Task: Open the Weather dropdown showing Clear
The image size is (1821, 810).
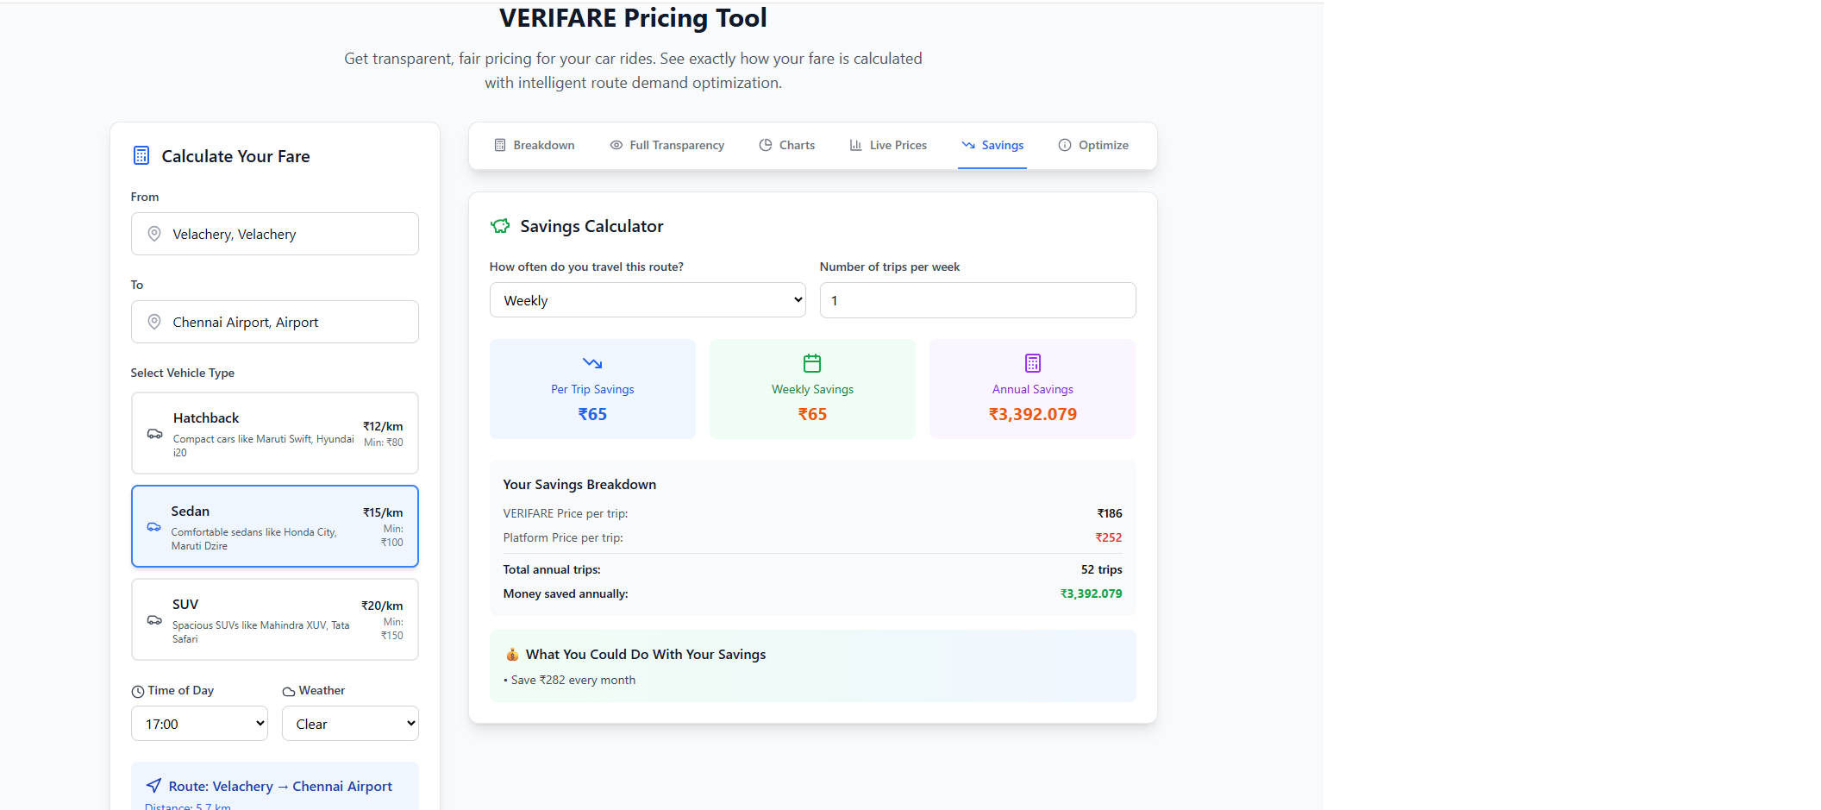Action: [x=350, y=724]
